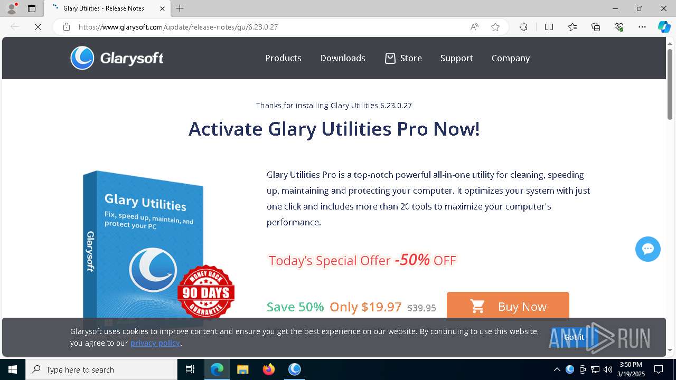Click the address bar URL field
676x380 pixels.
264,27
